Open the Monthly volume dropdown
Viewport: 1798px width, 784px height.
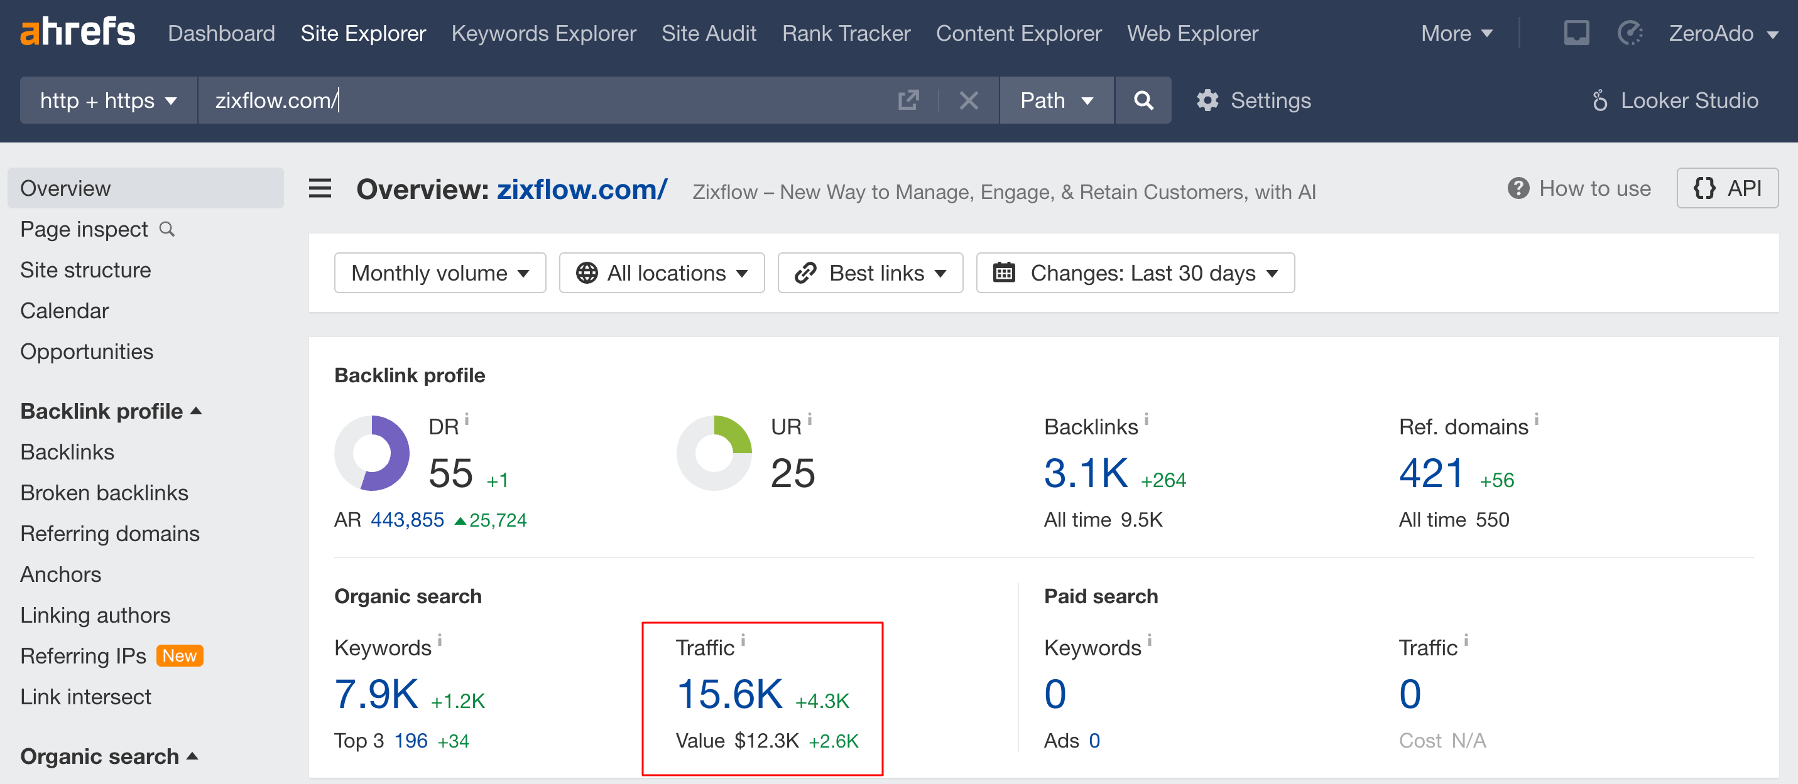(x=440, y=272)
